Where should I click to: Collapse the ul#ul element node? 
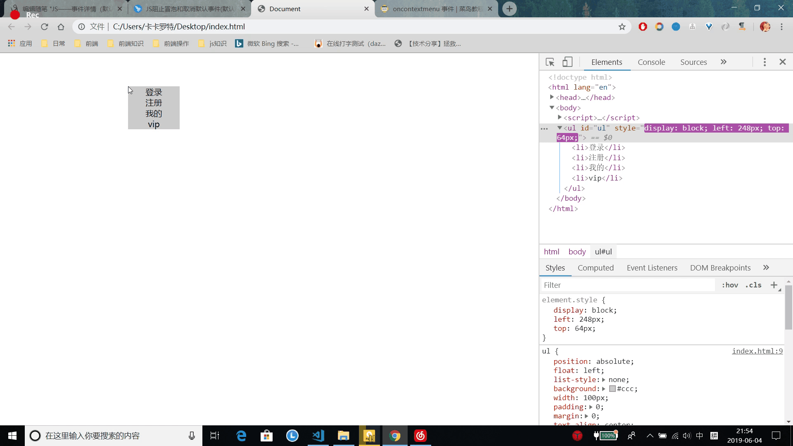(x=559, y=128)
